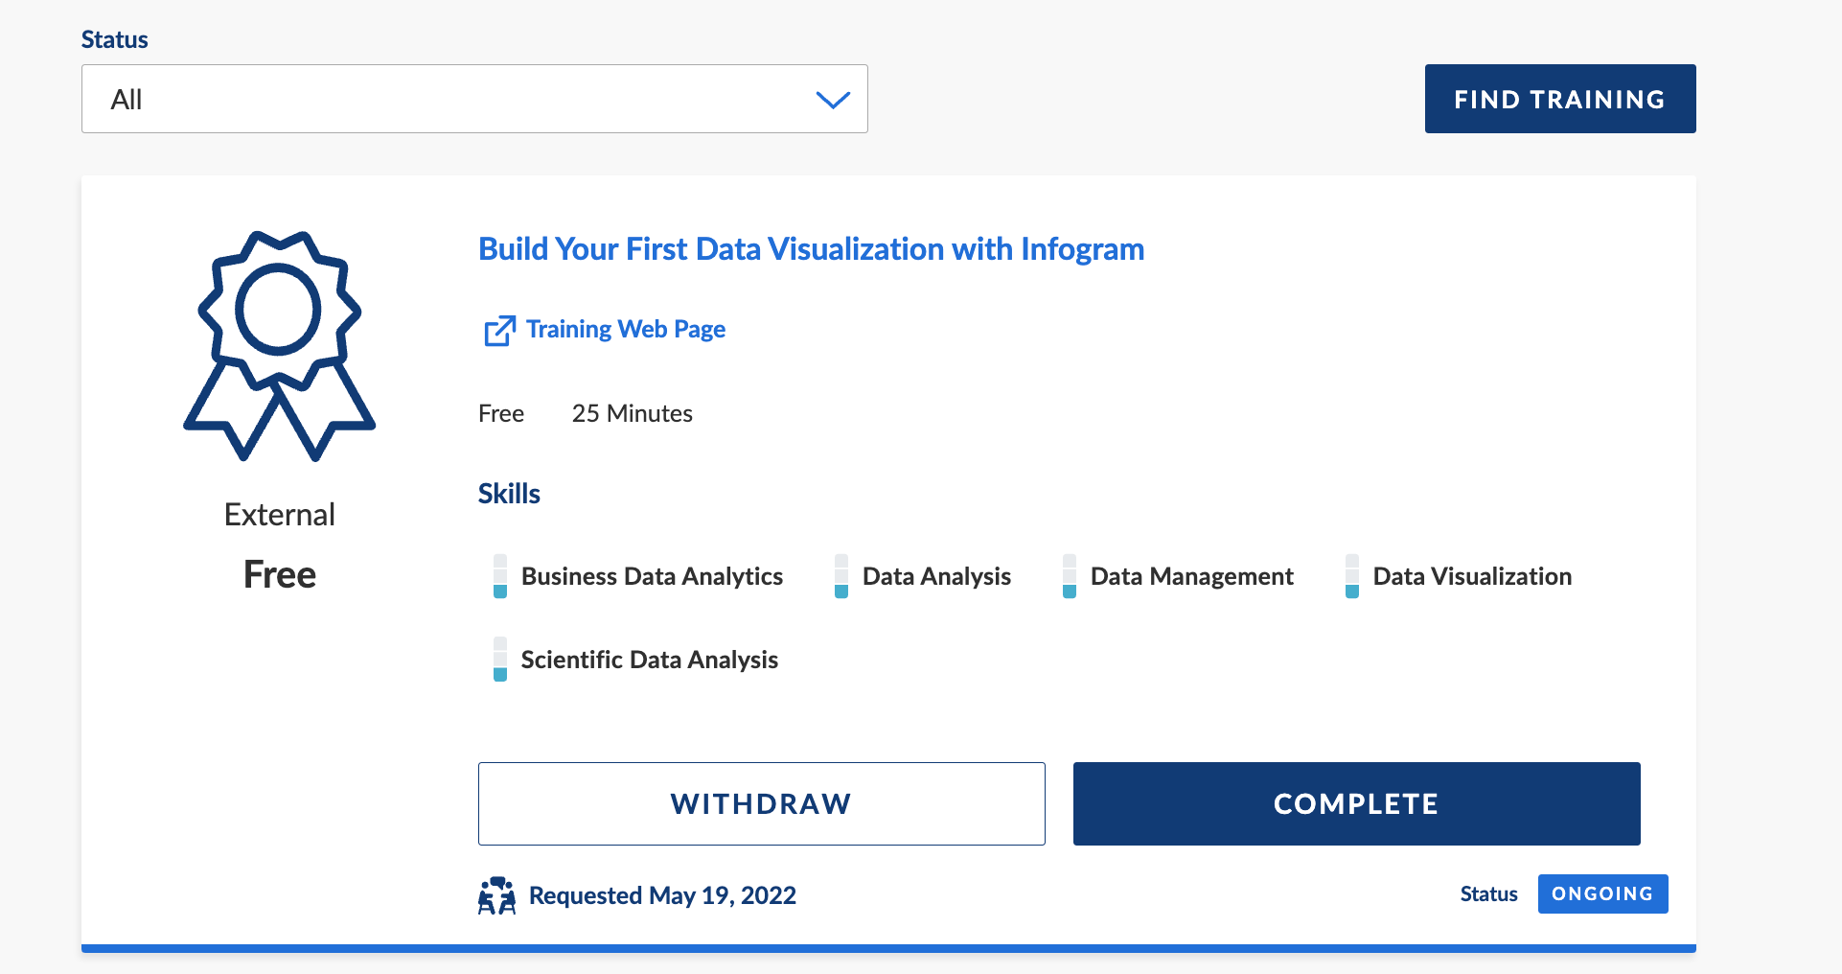
Task: Click the Requested May 19, 2022 text
Action: pyautogui.click(x=662, y=895)
